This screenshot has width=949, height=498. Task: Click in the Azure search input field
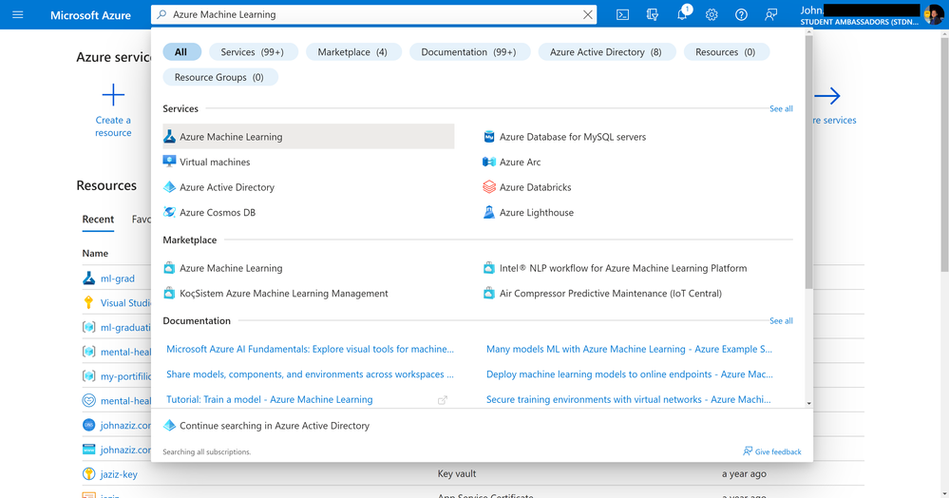(373, 14)
